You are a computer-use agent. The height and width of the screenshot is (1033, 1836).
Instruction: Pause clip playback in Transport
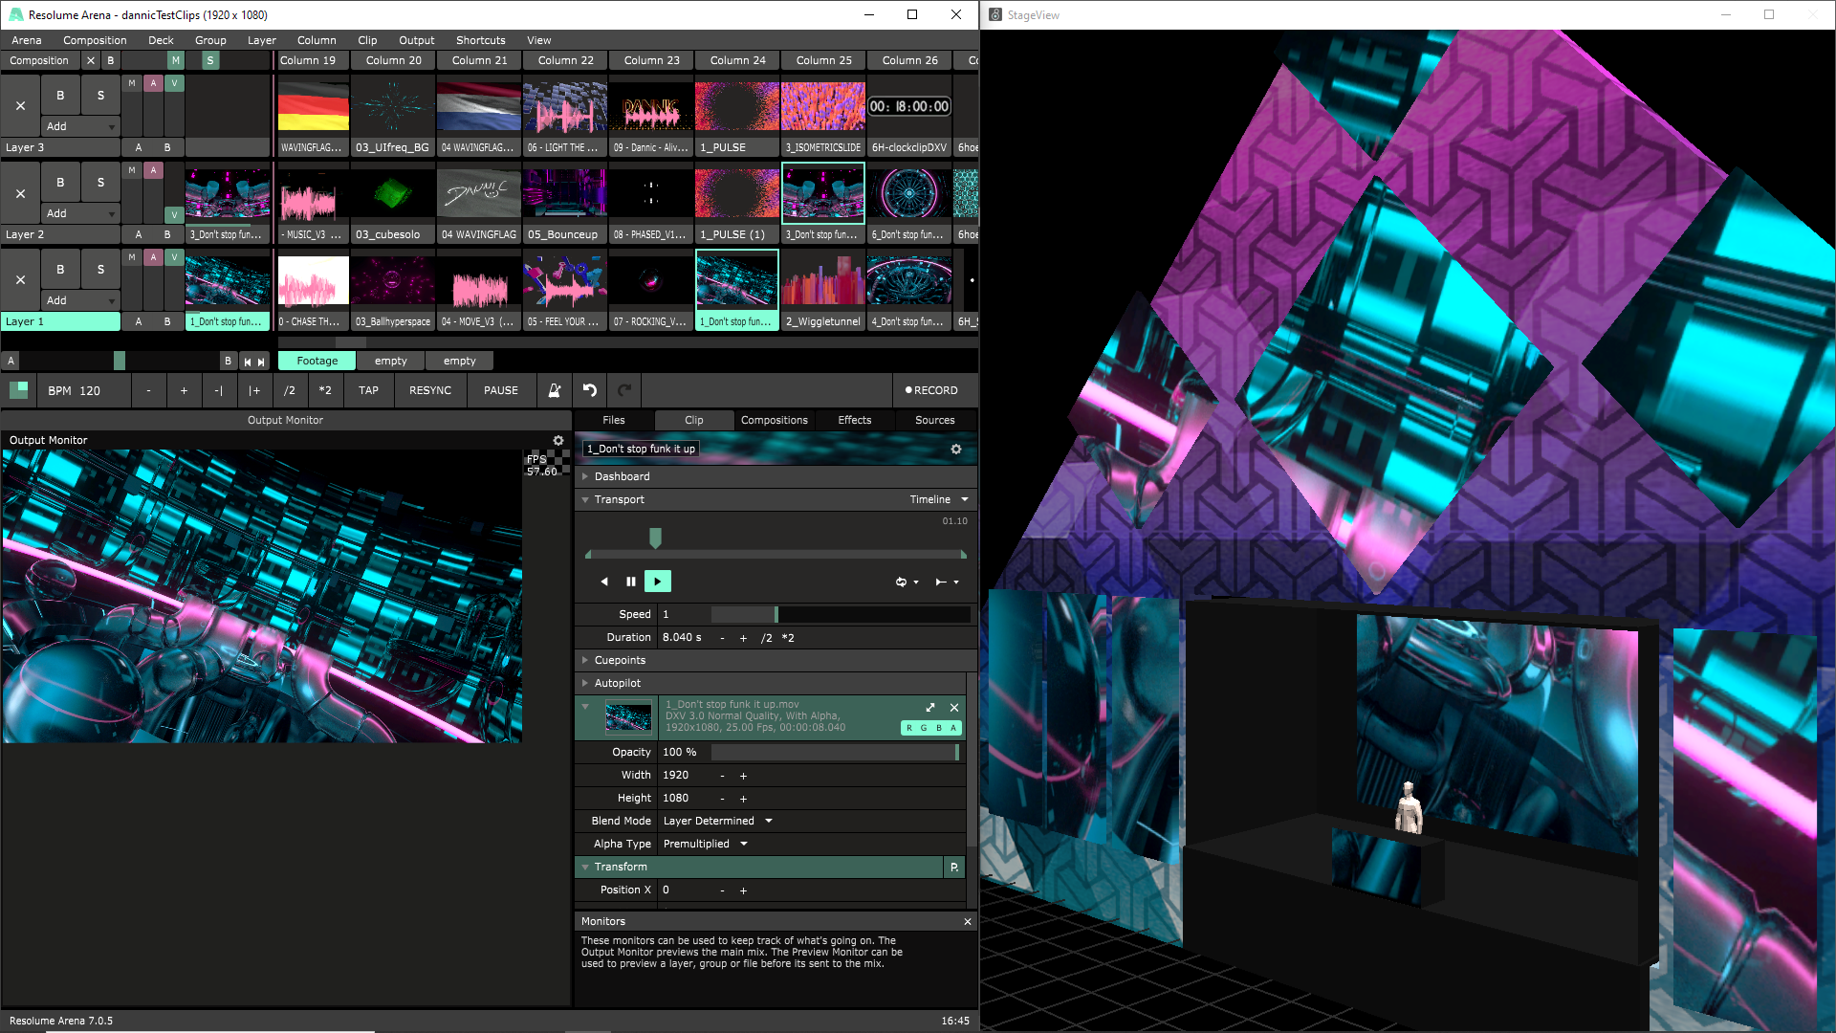pos(631,582)
